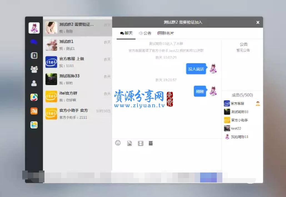Click blue itel avatar of 官方客服 上级

(51, 62)
